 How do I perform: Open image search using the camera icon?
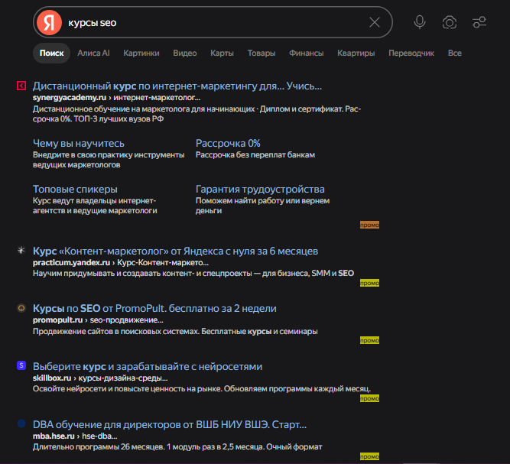450,22
